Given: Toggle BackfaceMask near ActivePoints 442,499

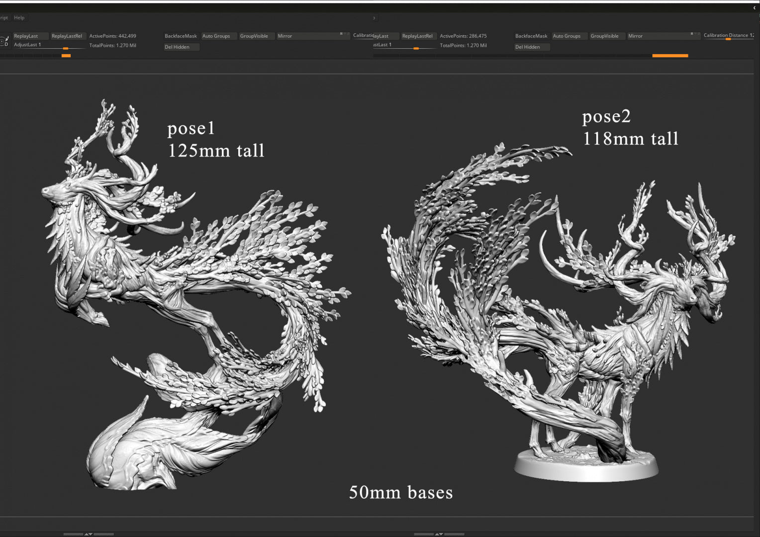Looking at the screenshot, I should point(181,36).
